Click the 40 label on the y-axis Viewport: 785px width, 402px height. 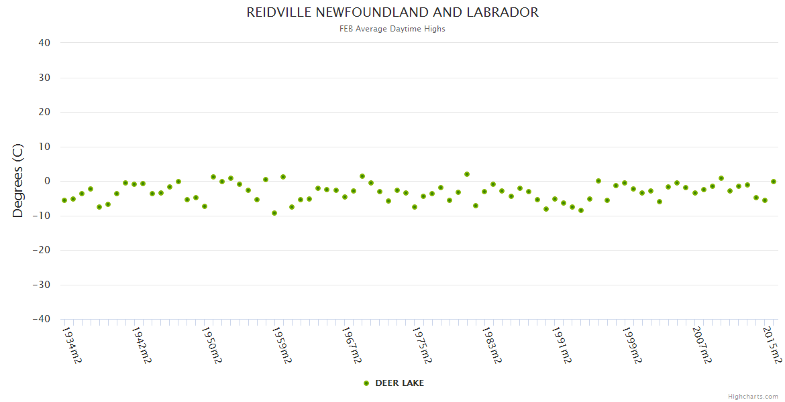tap(44, 43)
